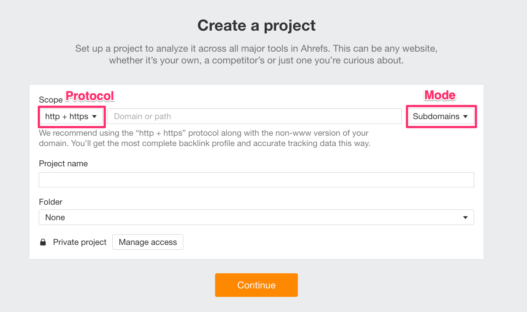Click the "Private project" label

point(79,242)
